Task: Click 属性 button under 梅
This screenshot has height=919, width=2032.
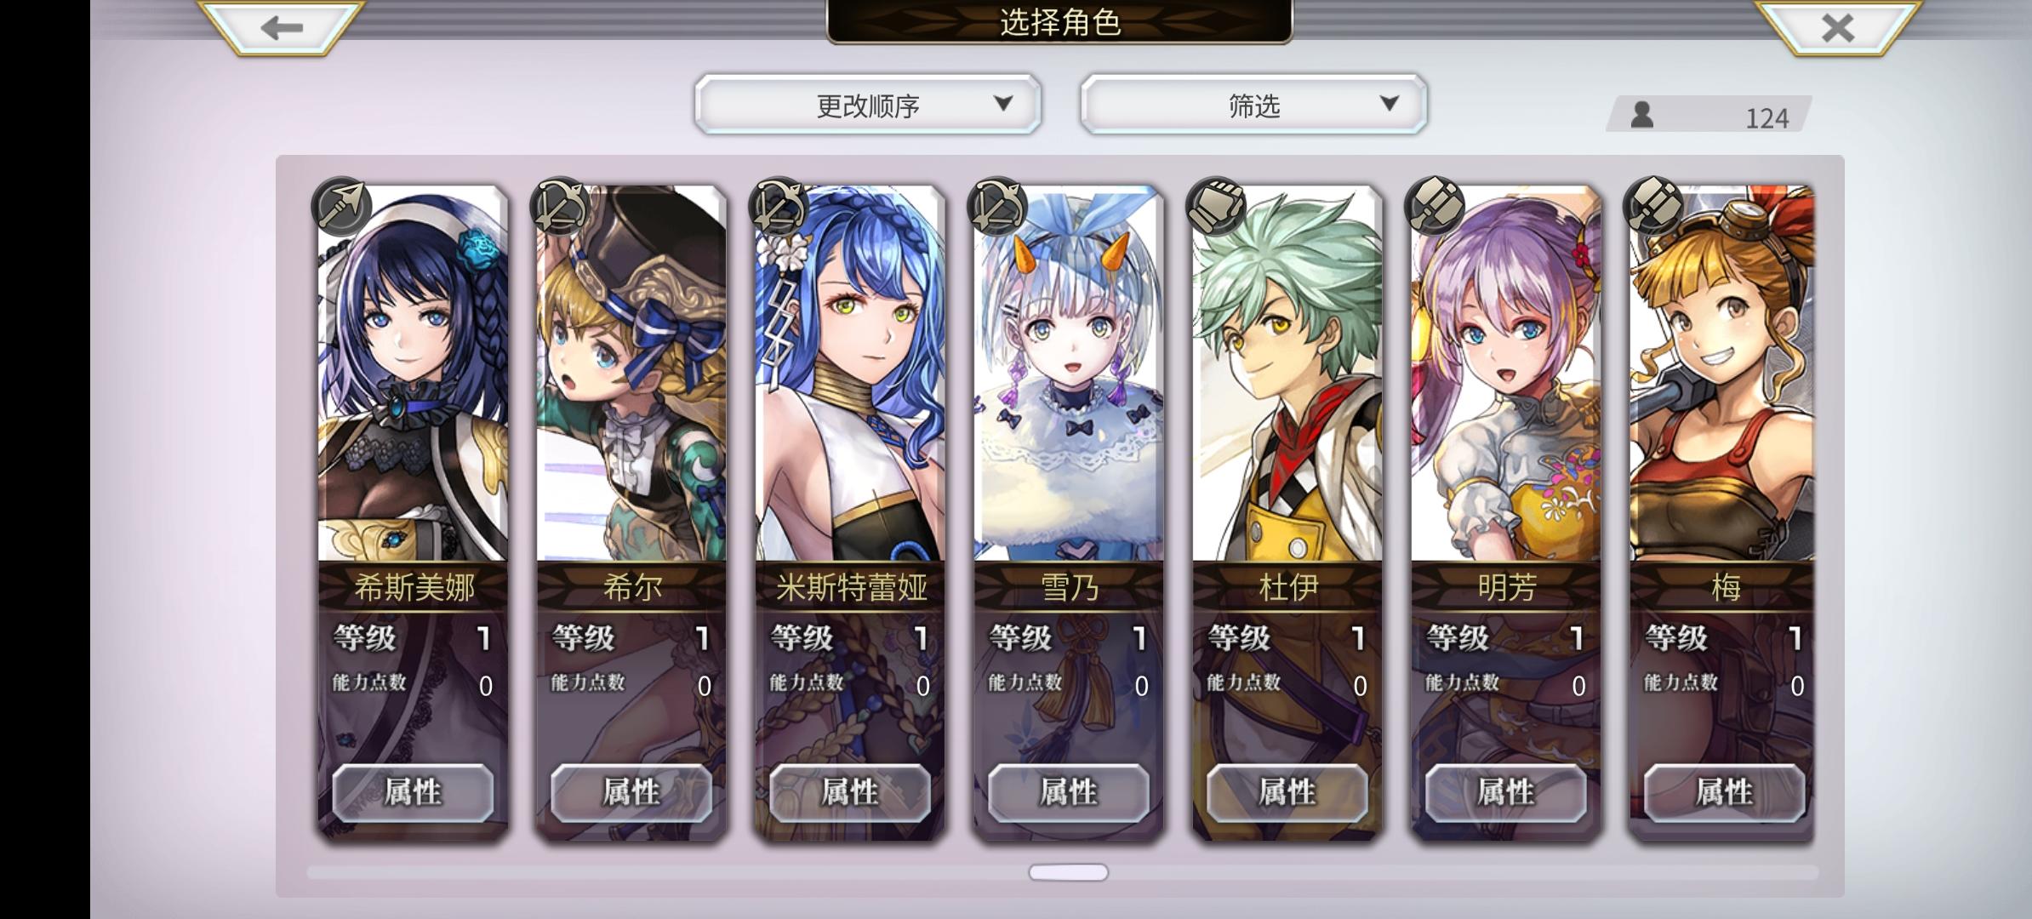Action: point(1724,793)
